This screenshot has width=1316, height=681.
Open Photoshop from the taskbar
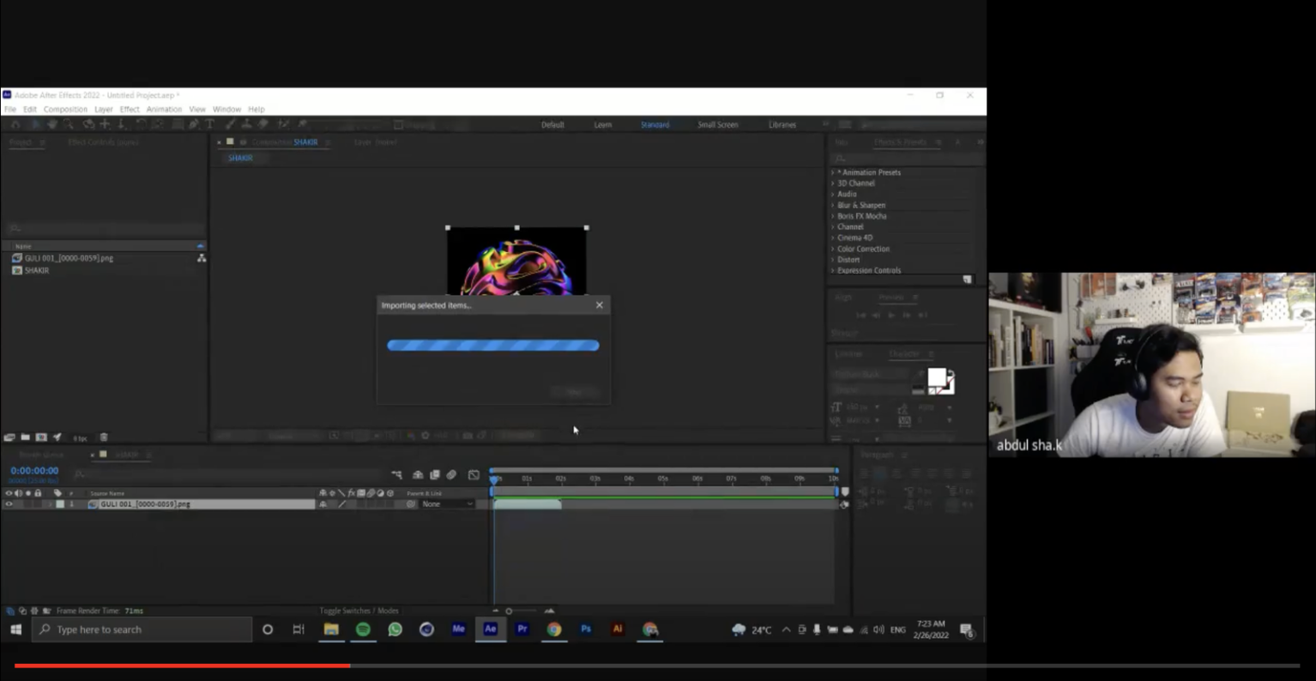[x=586, y=629]
